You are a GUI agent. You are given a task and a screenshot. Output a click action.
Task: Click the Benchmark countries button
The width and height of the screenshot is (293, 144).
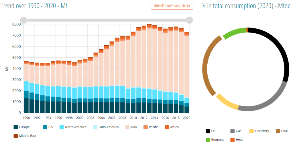coord(172,5)
